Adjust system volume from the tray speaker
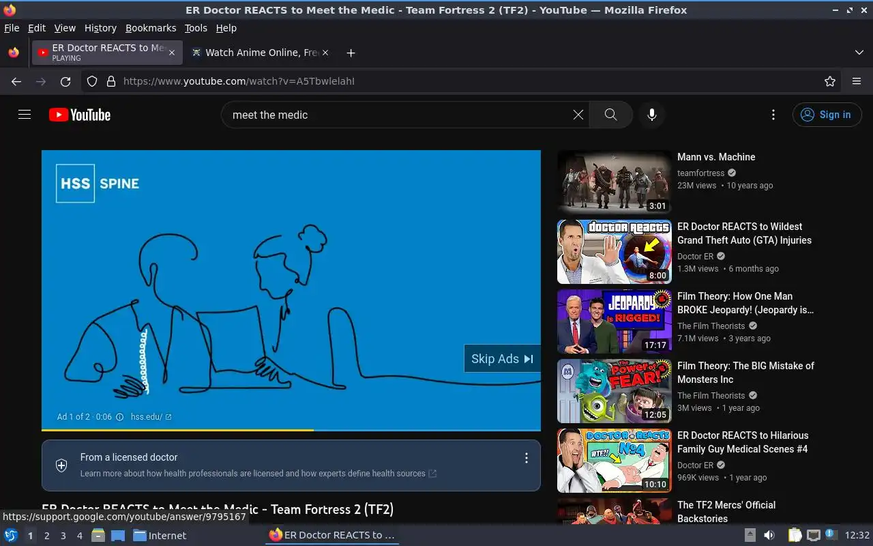This screenshot has height=546, width=873. click(x=769, y=536)
